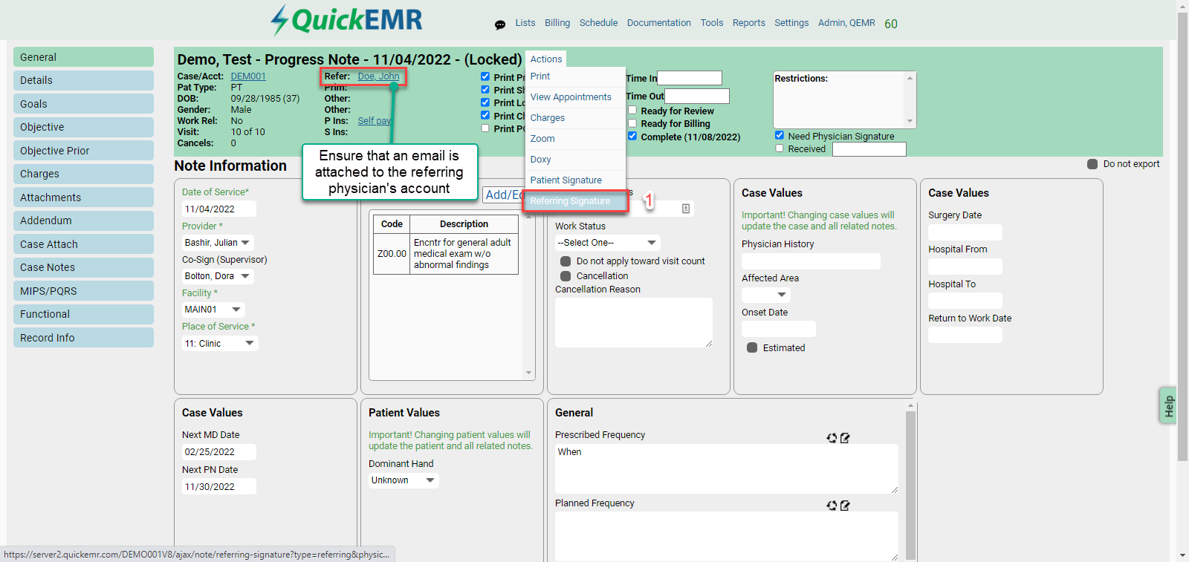Open referring physician link Doe, John
Viewport: 1189px width, 562px height.
(x=378, y=76)
